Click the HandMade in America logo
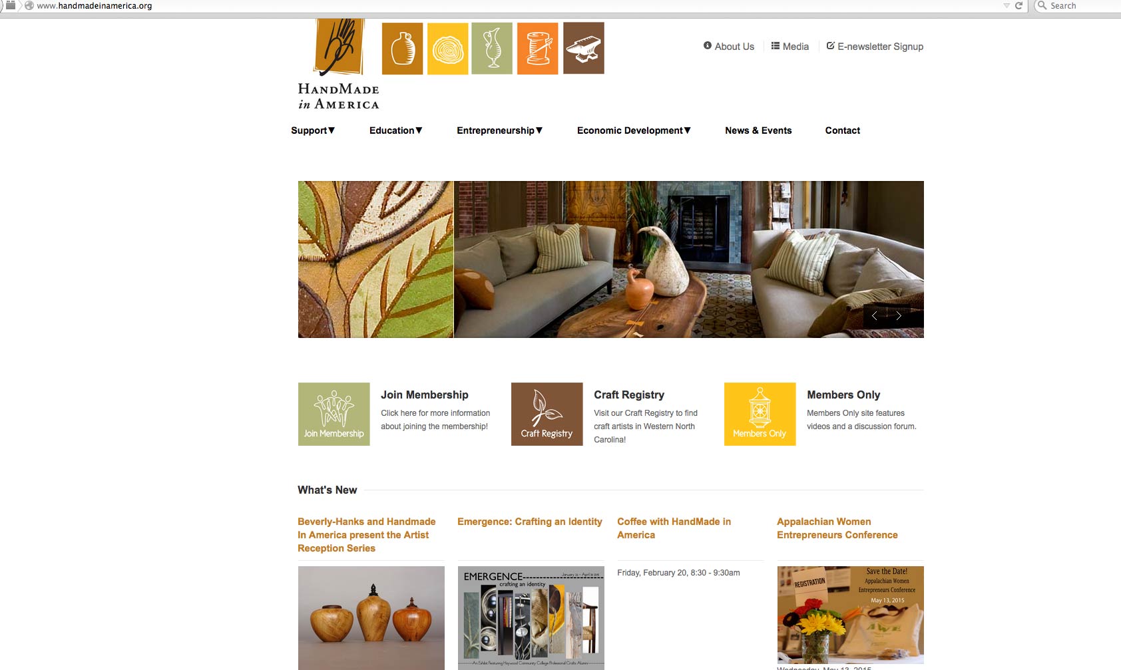The height and width of the screenshot is (670, 1121). (339, 65)
